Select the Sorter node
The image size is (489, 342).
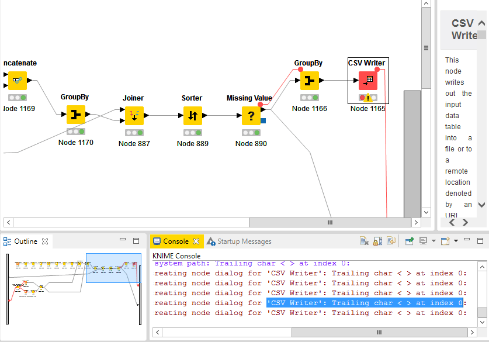[192, 116]
